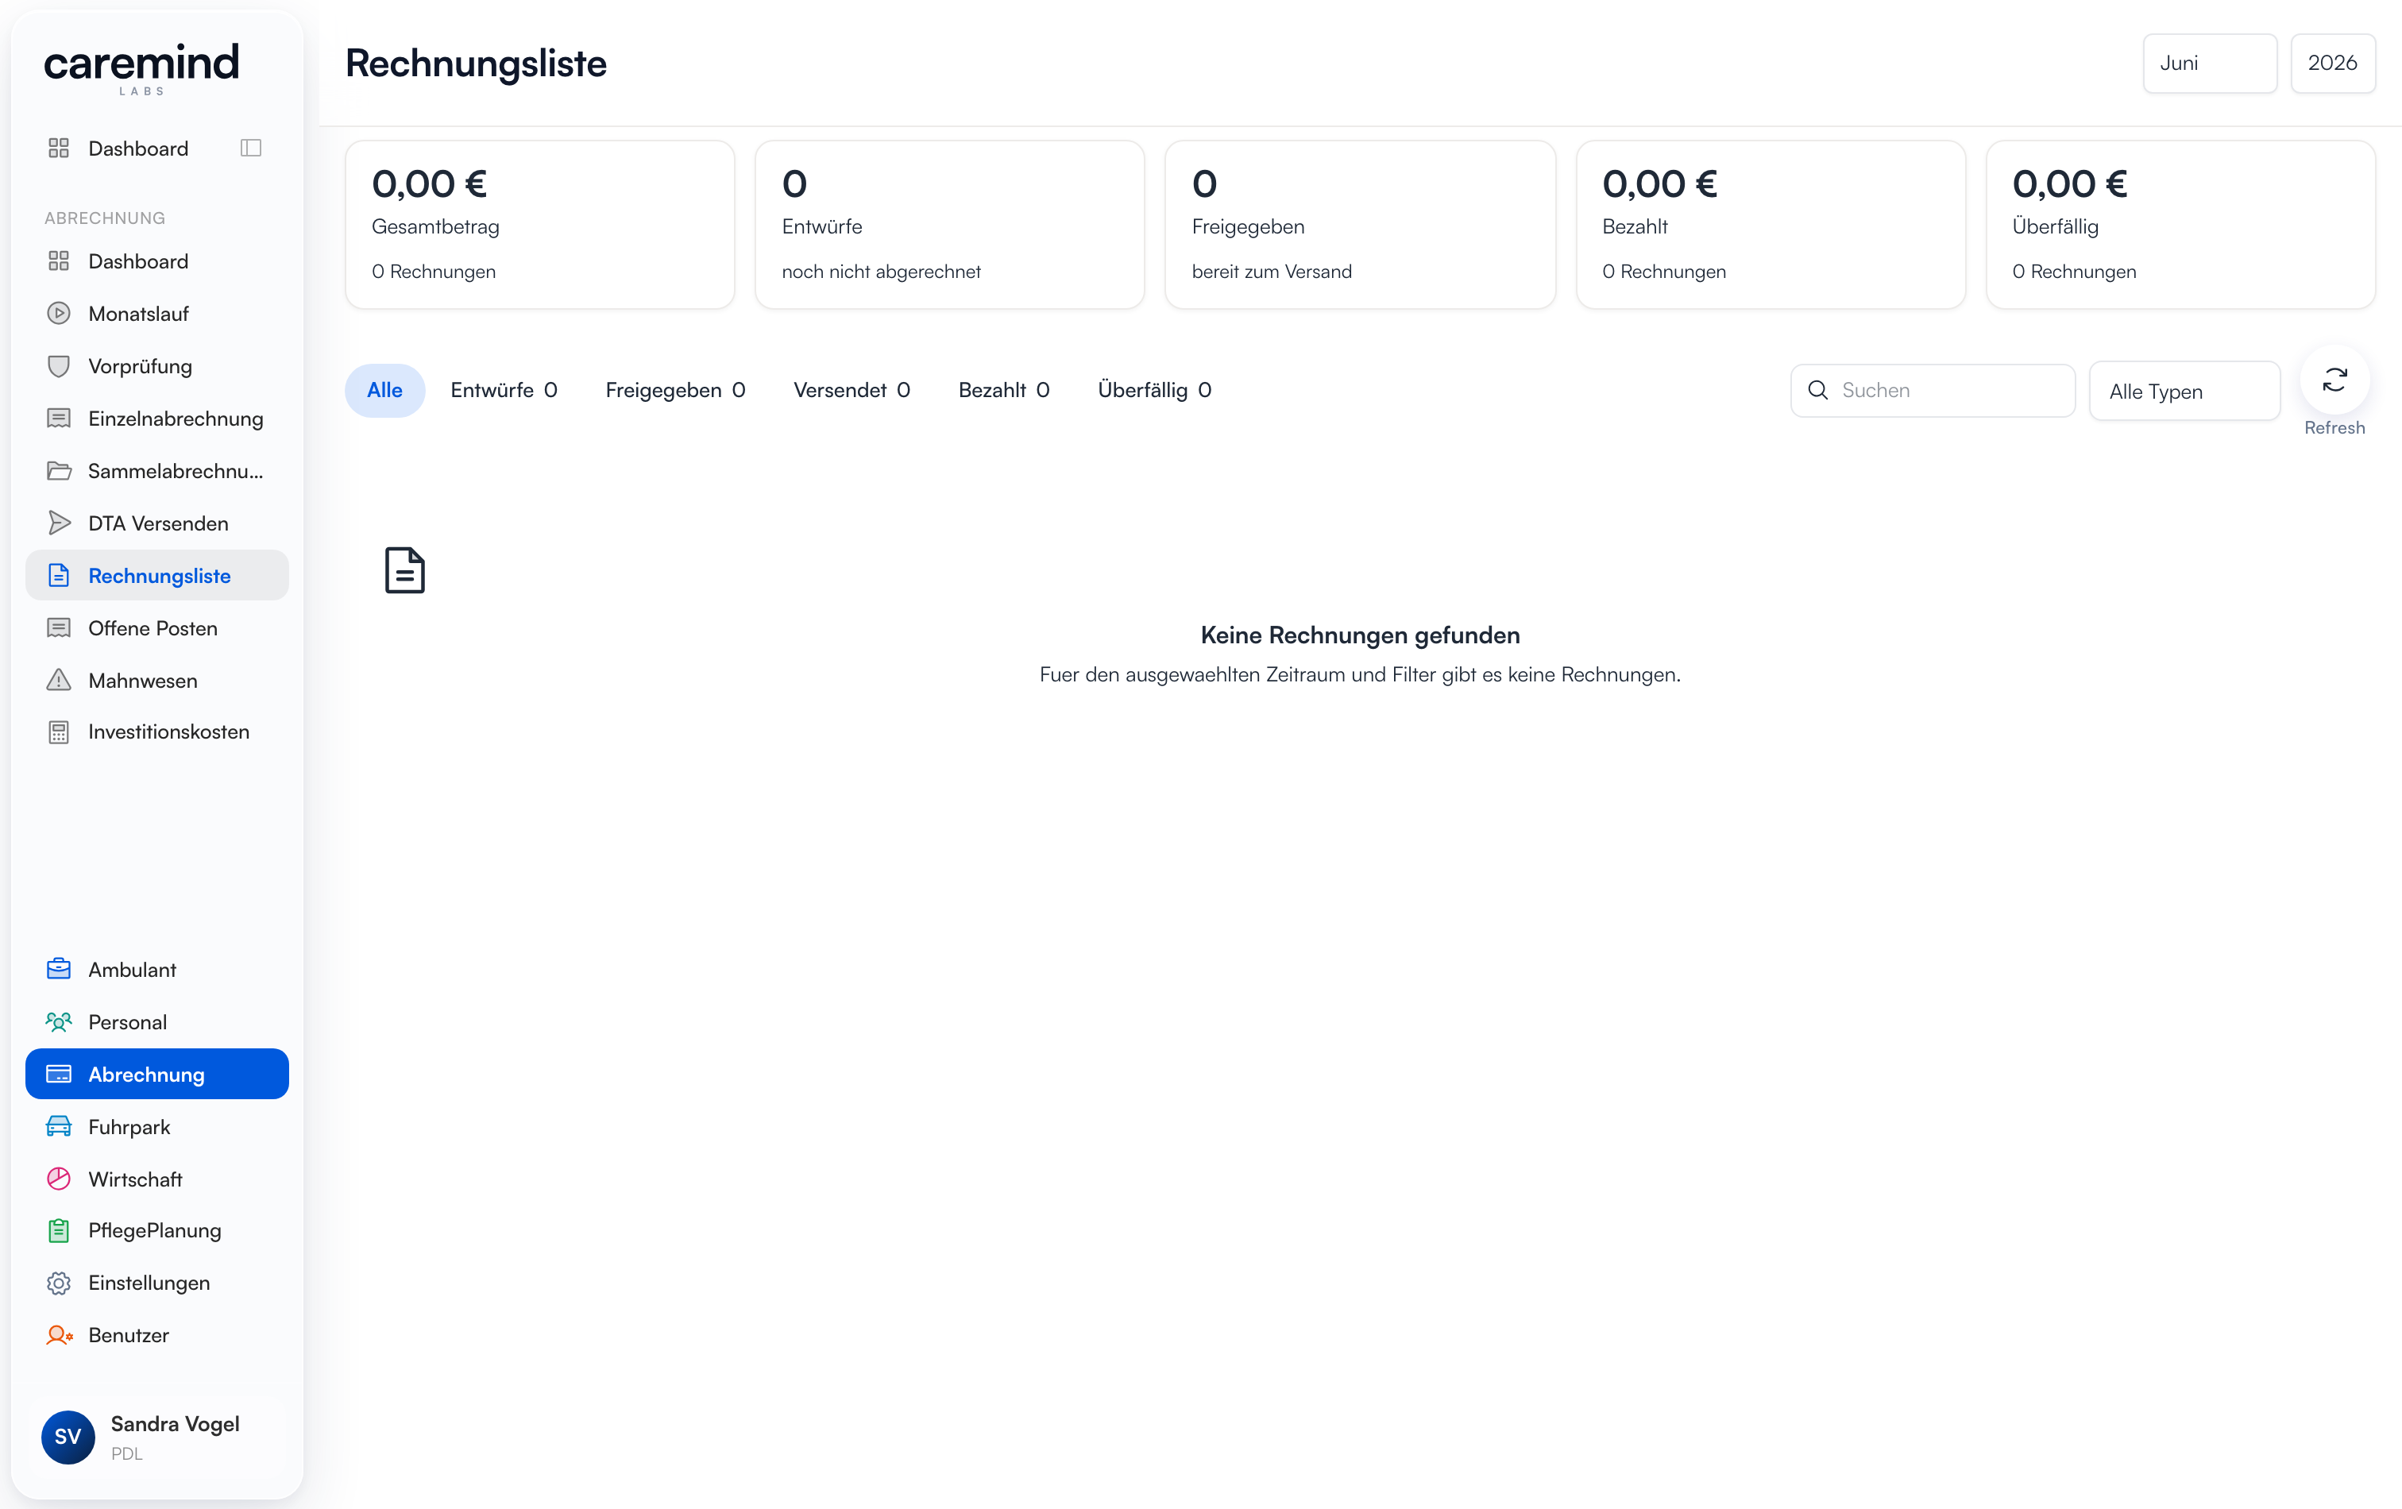The image size is (2402, 1509).
Task: Open the Fuhrpark module
Action: click(156, 1126)
